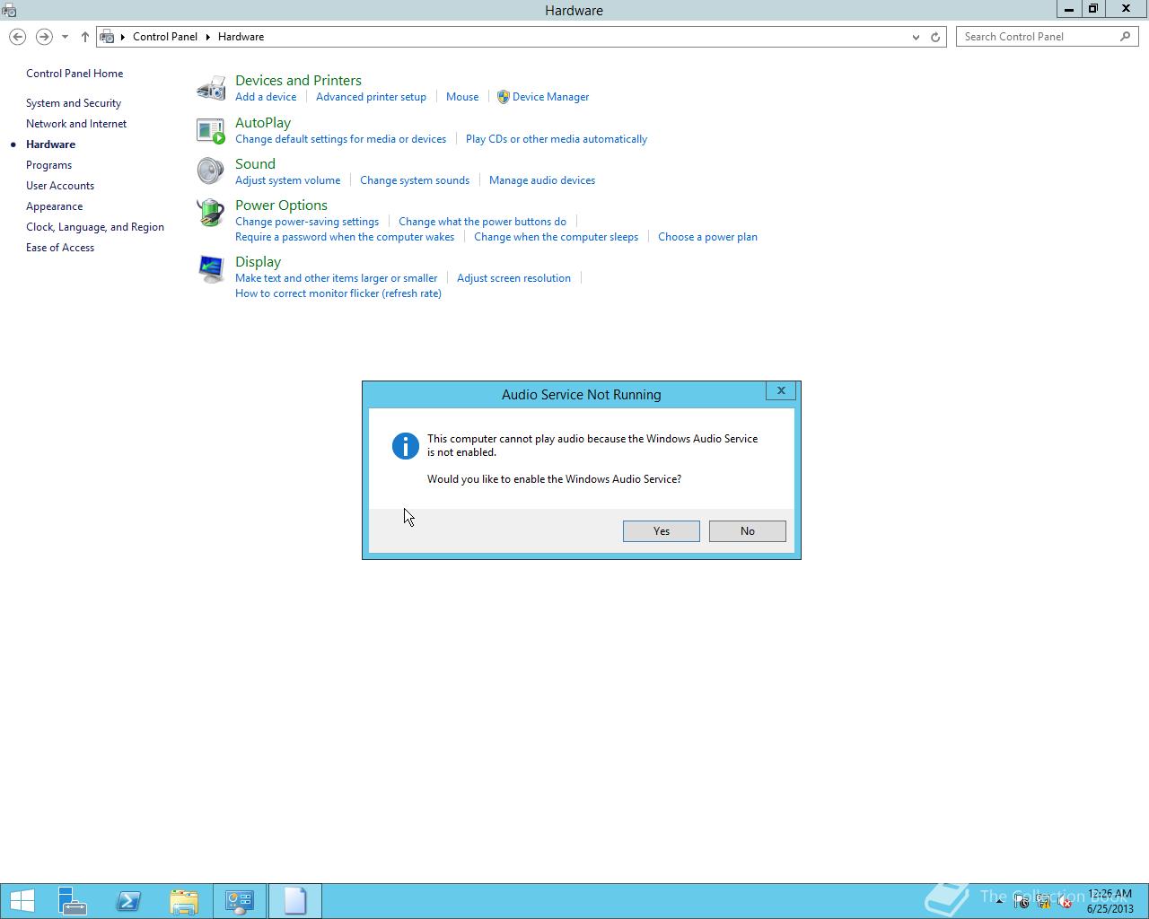Click the Add a device link

266,97
